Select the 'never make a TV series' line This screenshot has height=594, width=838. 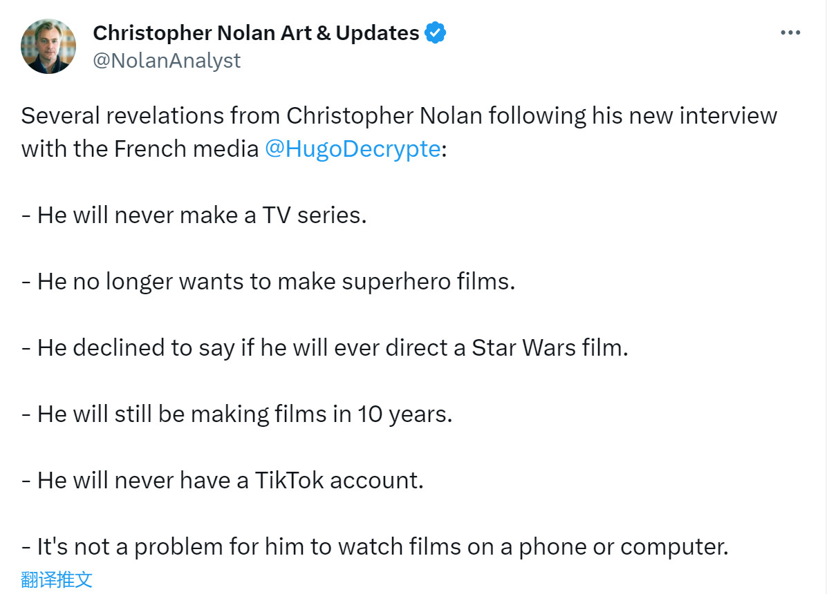coord(194,215)
